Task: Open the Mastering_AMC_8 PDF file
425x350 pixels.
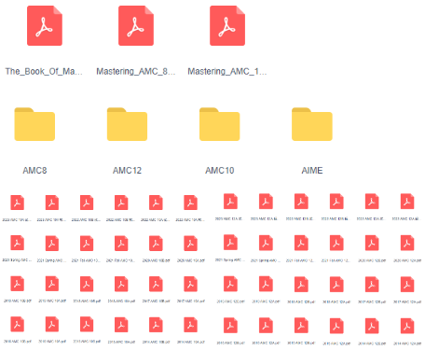Action: (136, 26)
